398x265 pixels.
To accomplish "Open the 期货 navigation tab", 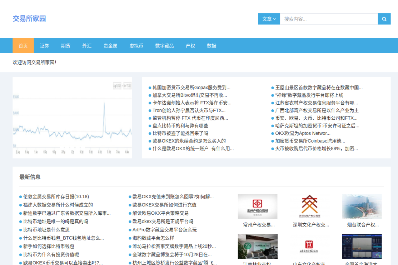I will (66, 46).
